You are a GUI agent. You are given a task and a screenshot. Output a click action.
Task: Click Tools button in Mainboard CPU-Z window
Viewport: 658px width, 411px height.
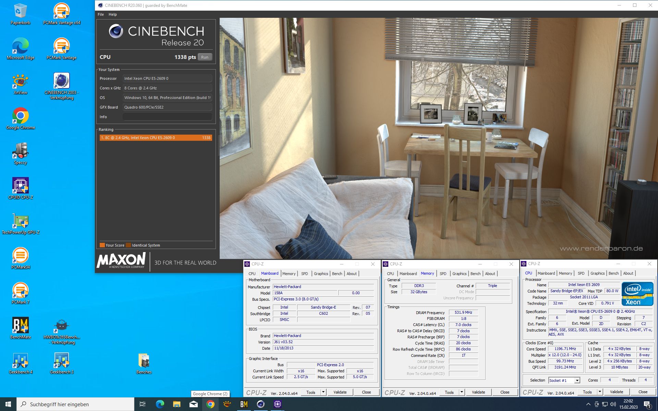311,392
